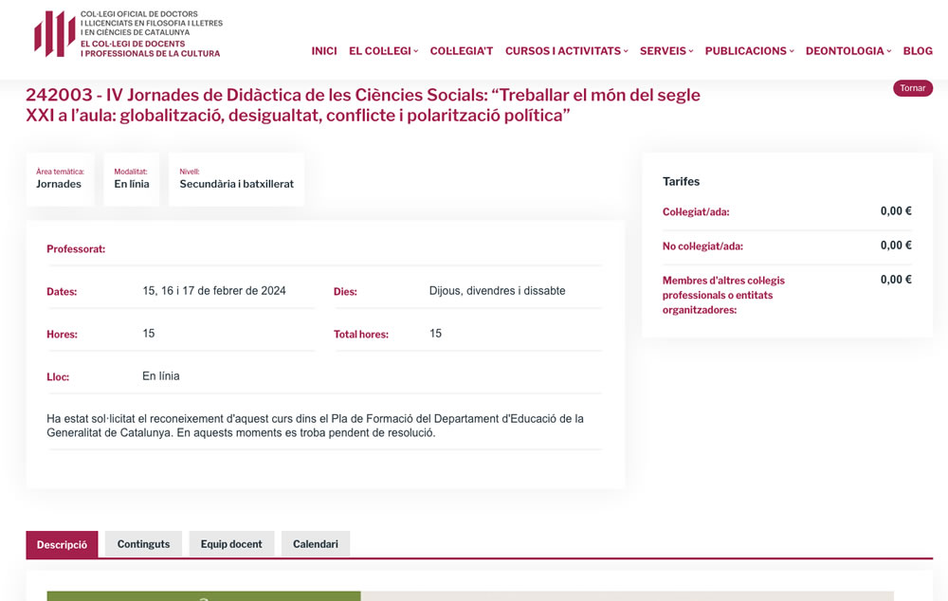Open the INICI menu item
Image resolution: width=948 pixels, height=601 pixels.
[324, 51]
